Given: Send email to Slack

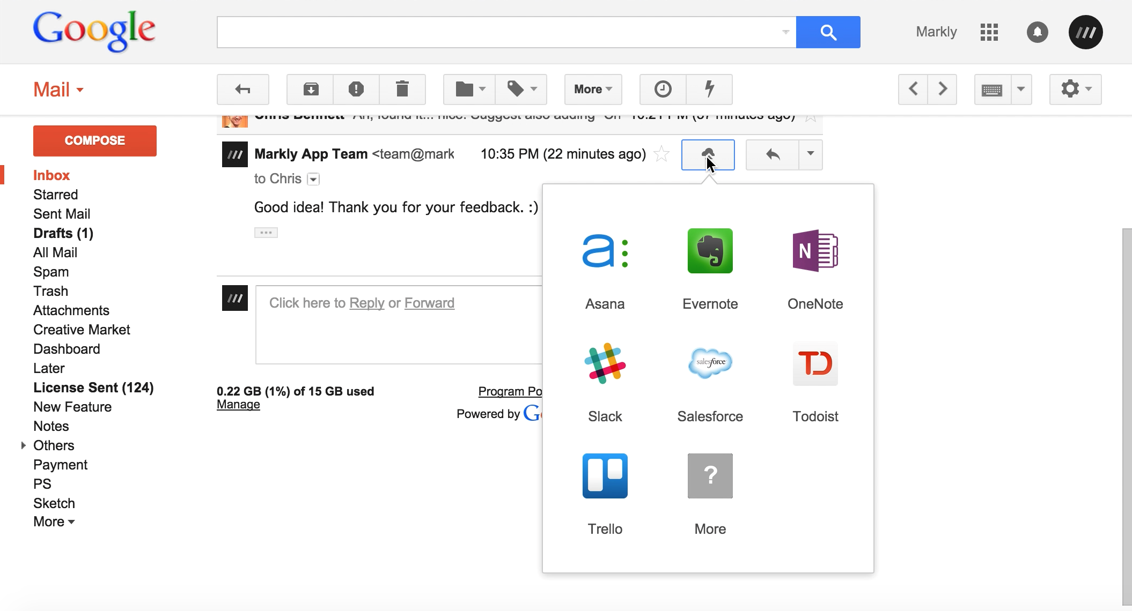Looking at the screenshot, I should [605, 364].
